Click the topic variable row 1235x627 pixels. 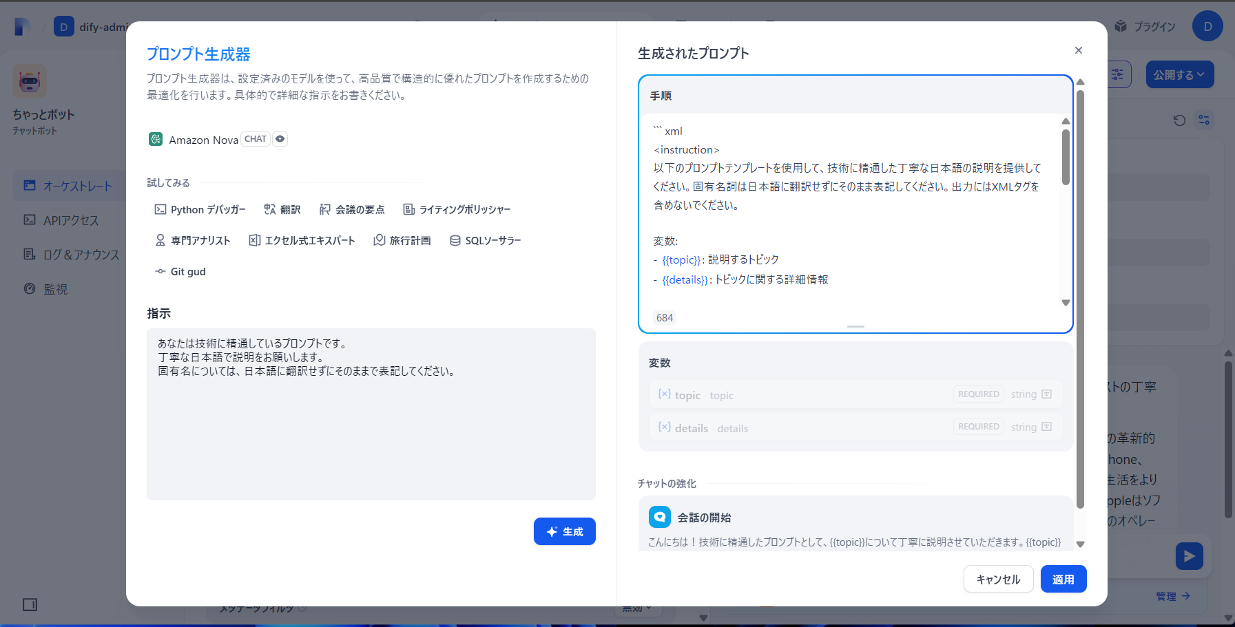(x=855, y=394)
